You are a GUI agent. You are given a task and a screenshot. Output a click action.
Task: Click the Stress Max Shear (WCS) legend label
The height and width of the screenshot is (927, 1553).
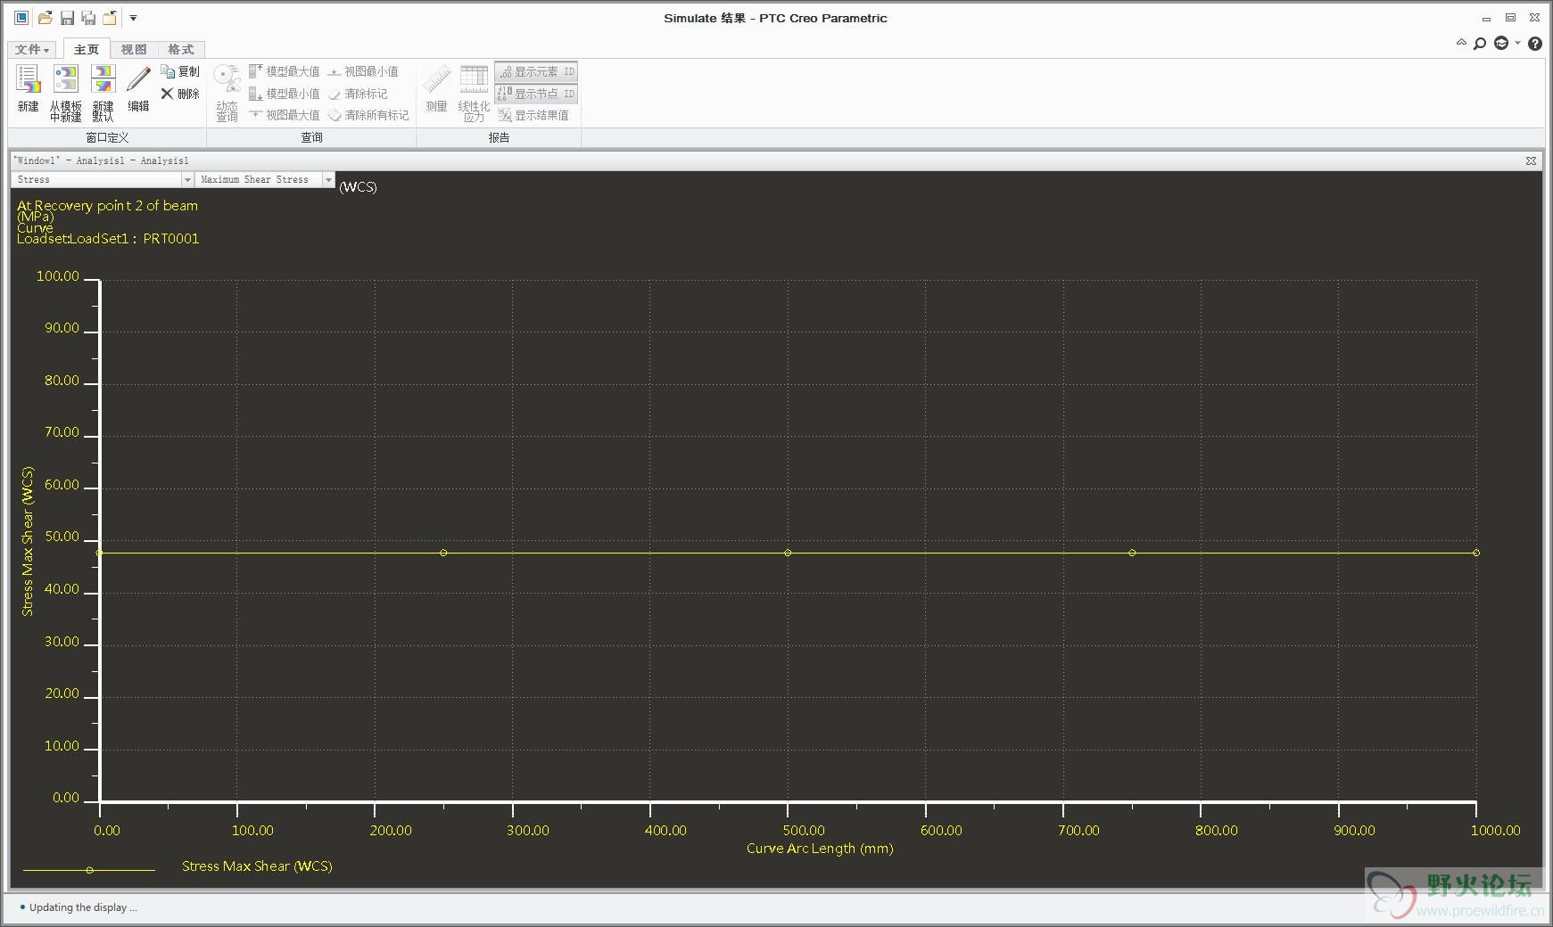pyautogui.click(x=257, y=866)
